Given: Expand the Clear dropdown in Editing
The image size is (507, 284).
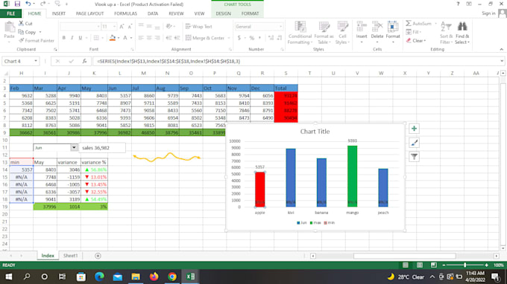Looking at the screenshot, I should click(425, 41).
